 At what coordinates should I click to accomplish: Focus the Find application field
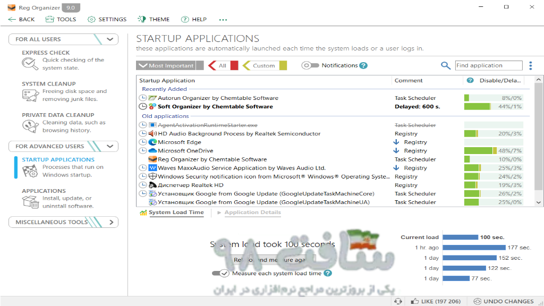tap(489, 65)
